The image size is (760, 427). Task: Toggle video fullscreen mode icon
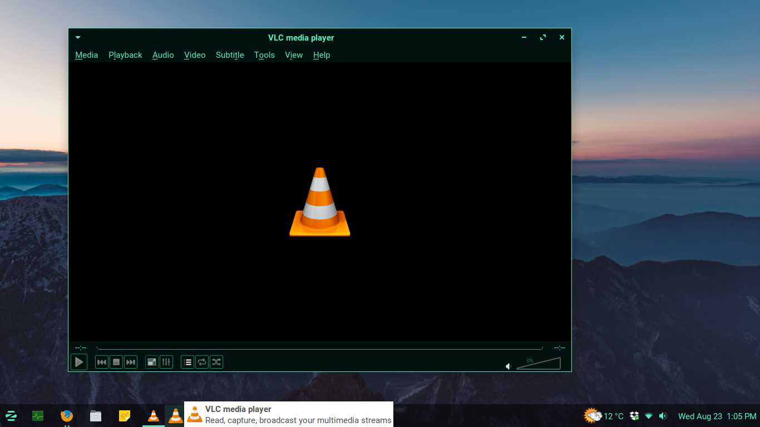[151, 363]
